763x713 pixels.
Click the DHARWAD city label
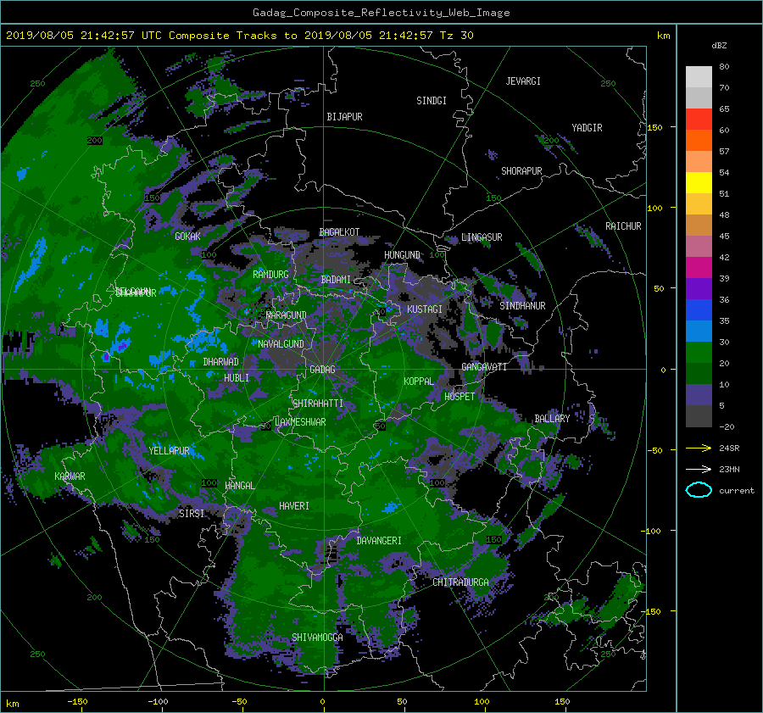click(x=221, y=362)
